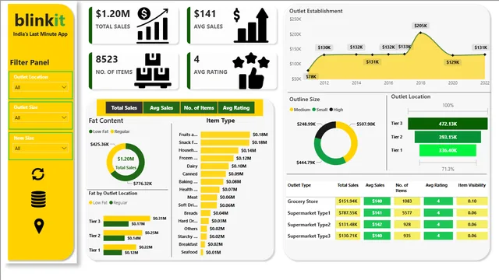Image resolution: width=499 pixels, height=280 pixels.
Task: Select the Tier 1 funnel bar 336.40K
Action: [448, 150]
